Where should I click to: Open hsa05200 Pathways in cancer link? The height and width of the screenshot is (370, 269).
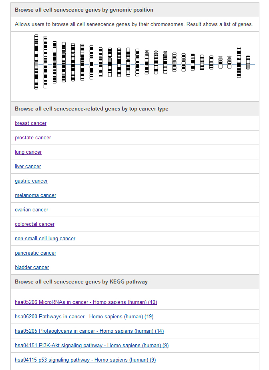[84, 316]
